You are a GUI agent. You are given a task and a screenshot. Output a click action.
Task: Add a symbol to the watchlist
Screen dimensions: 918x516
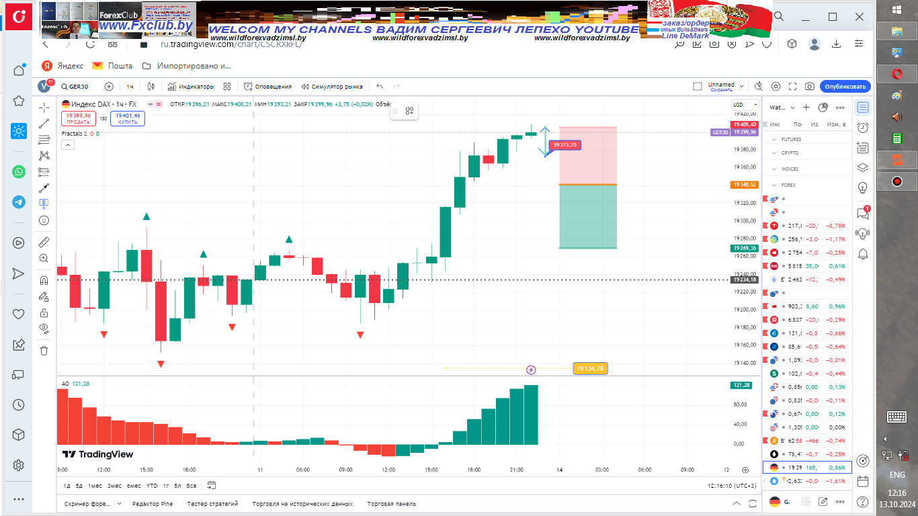(x=806, y=107)
